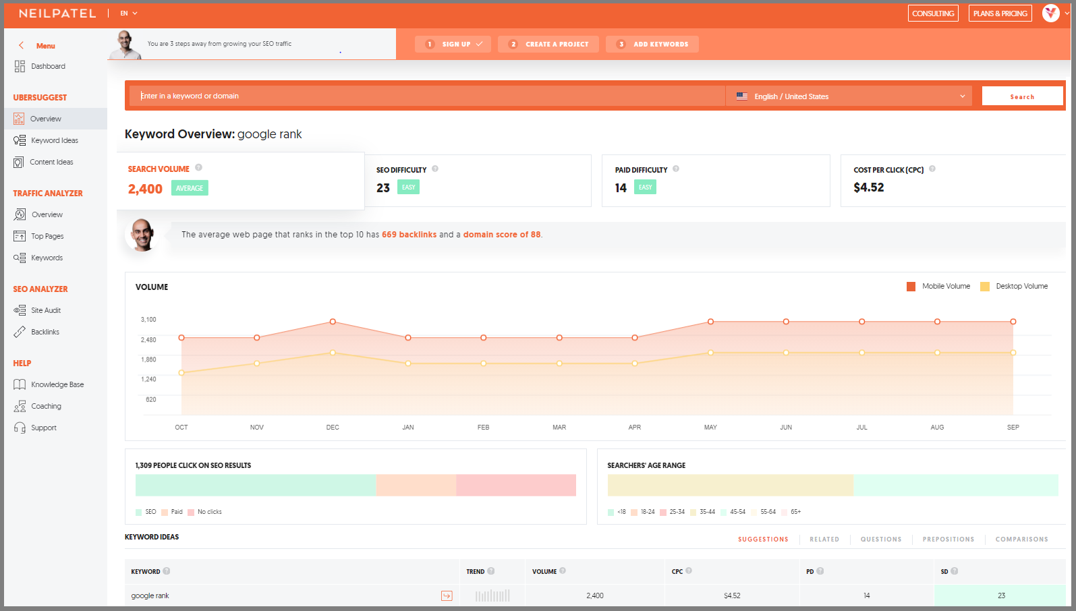Click the CPC column help icon
This screenshot has width=1076, height=611.
pyautogui.click(x=688, y=571)
